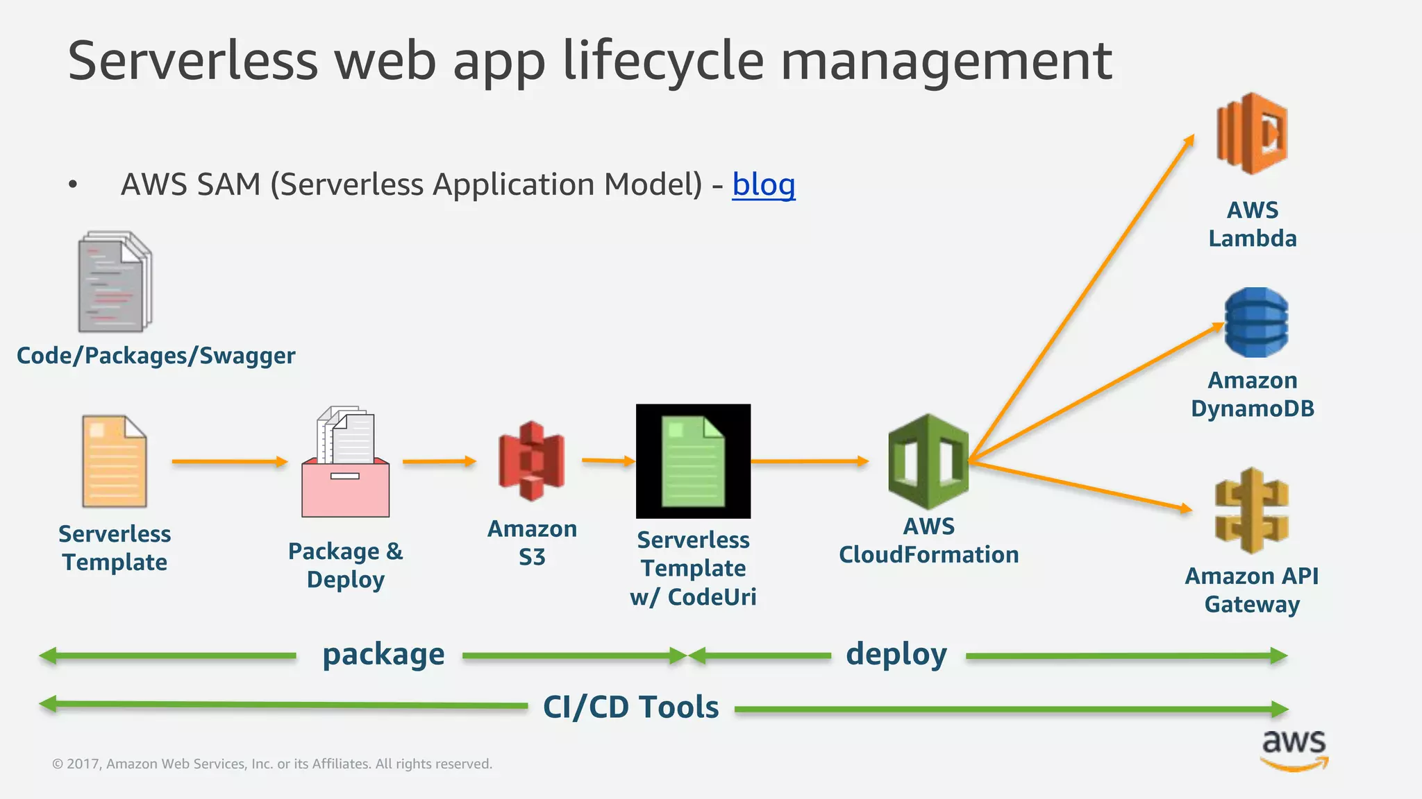
Task: Click the AWS Lambda orange icon
Action: click(1252, 134)
